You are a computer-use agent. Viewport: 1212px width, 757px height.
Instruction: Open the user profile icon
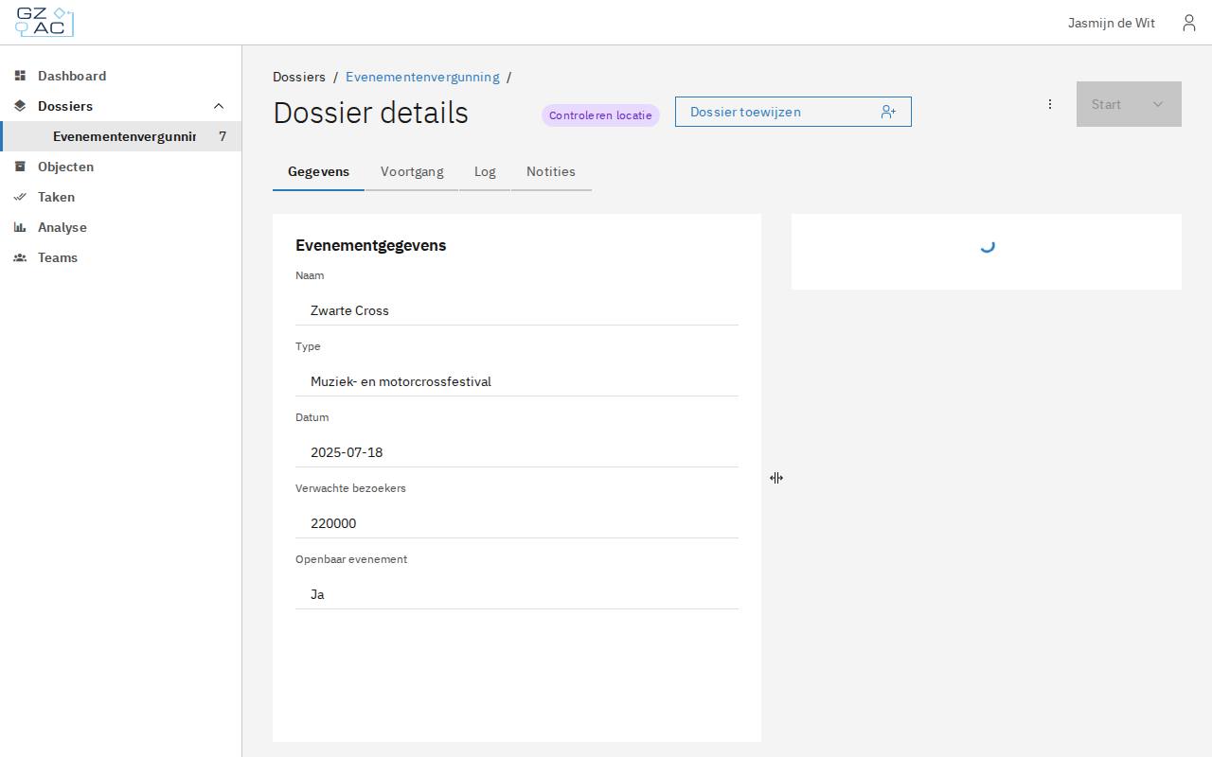coord(1189,23)
